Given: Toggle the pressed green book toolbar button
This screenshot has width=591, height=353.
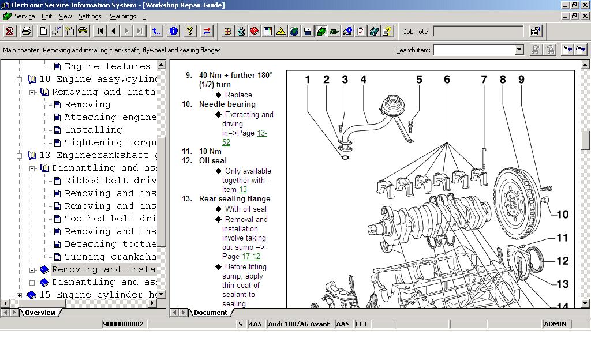Looking at the screenshot, I should pyautogui.click(x=321, y=31).
